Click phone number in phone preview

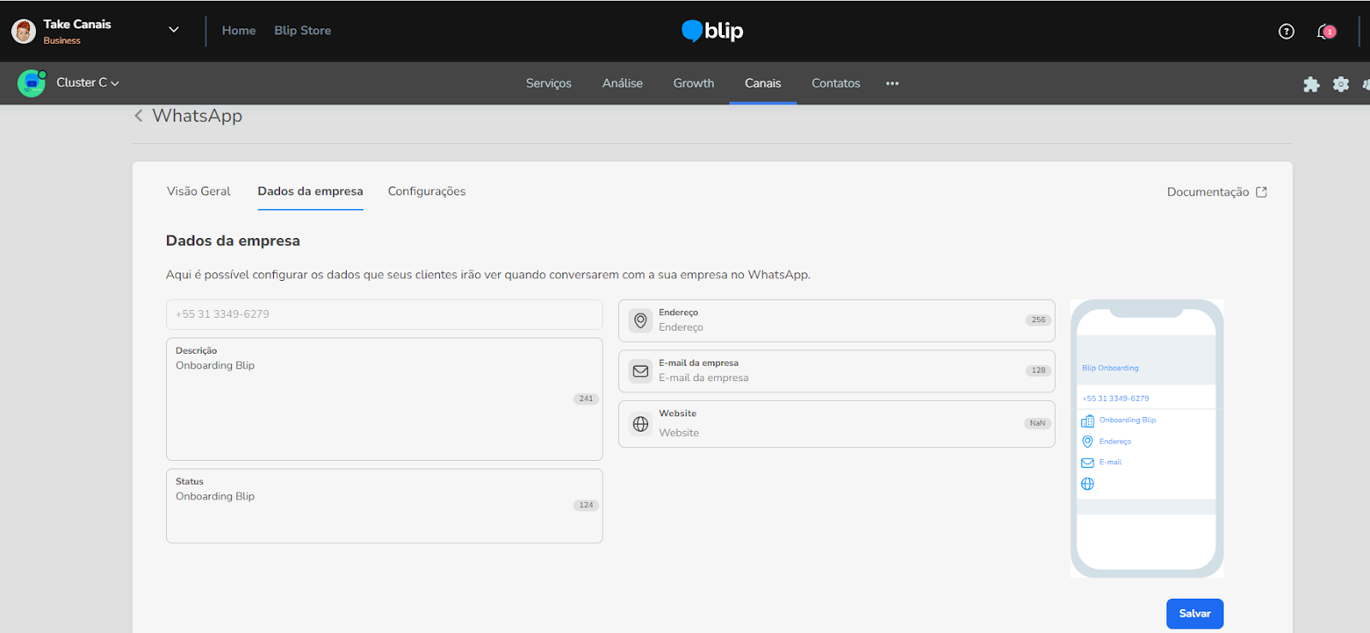coord(1116,398)
